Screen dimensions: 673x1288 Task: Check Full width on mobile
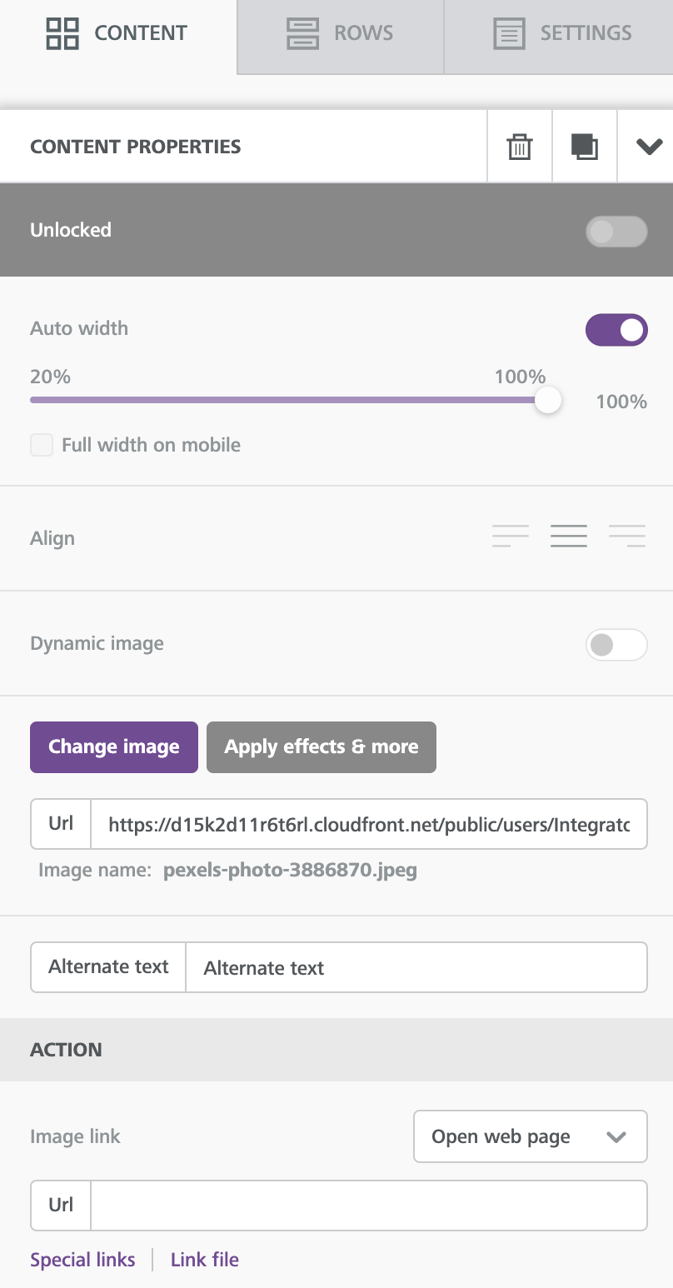[x=41, y=445]
